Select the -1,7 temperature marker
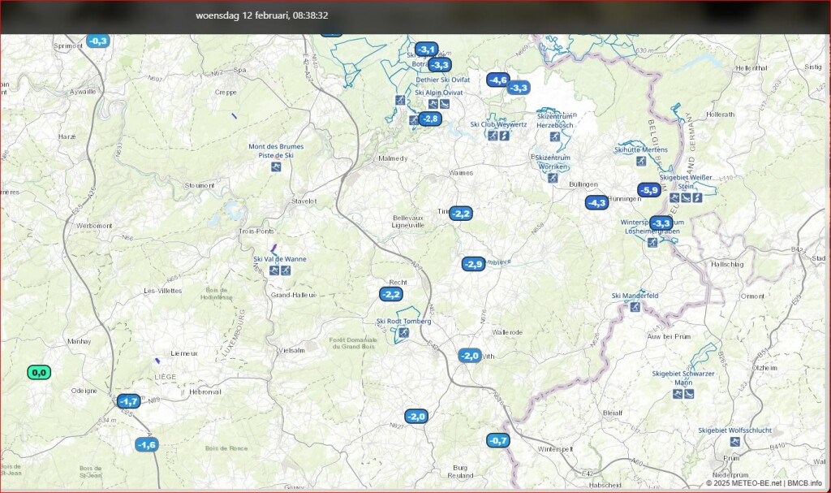831x493 pixels. click(129, 401)
